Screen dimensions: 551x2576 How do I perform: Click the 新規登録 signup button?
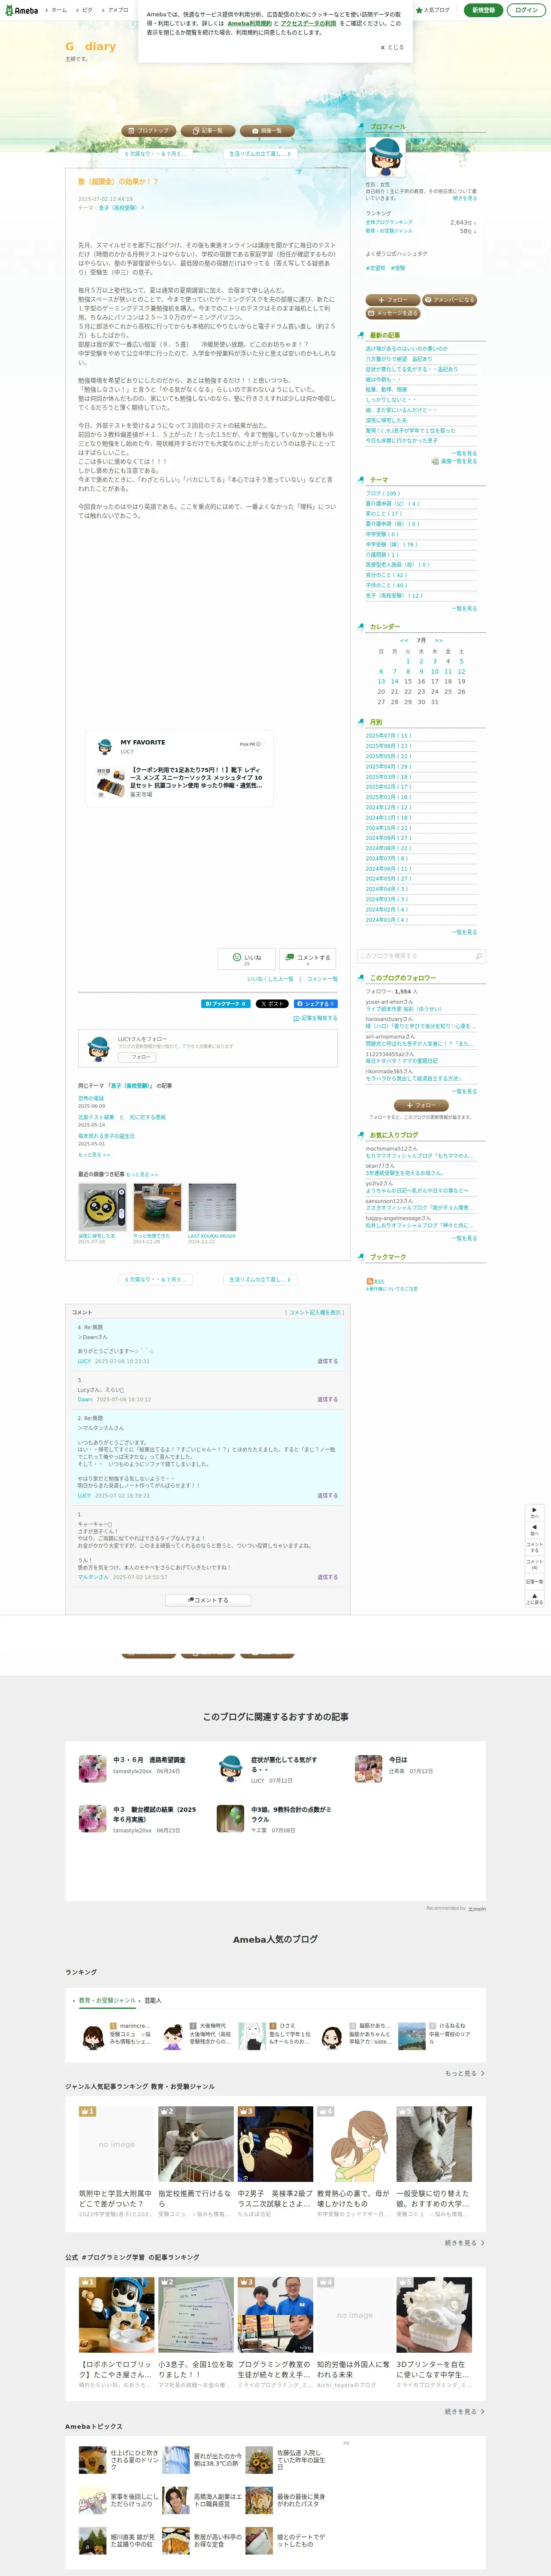483,10
